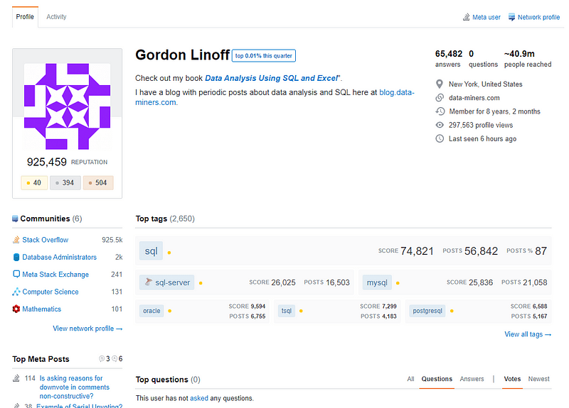This screenshot has width=569, height=408.
Task: Follow the View network profile link
Action: (x=87, y=329)
